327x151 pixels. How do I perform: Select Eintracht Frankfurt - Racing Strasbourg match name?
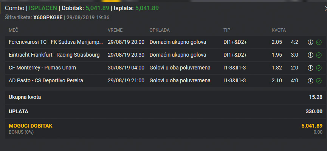(54, 55)
